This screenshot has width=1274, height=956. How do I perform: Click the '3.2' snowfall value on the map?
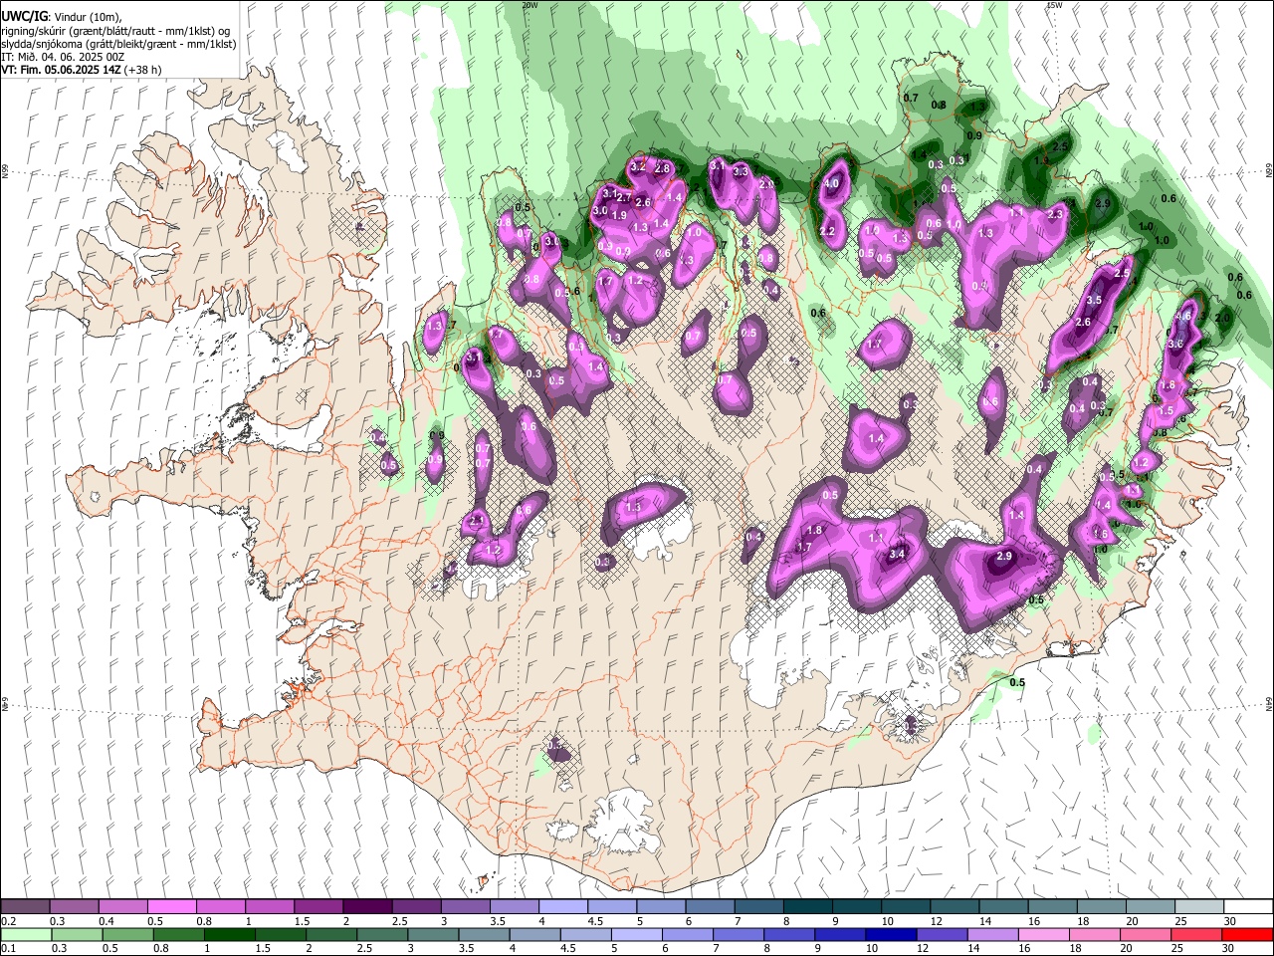coord(638,165)
